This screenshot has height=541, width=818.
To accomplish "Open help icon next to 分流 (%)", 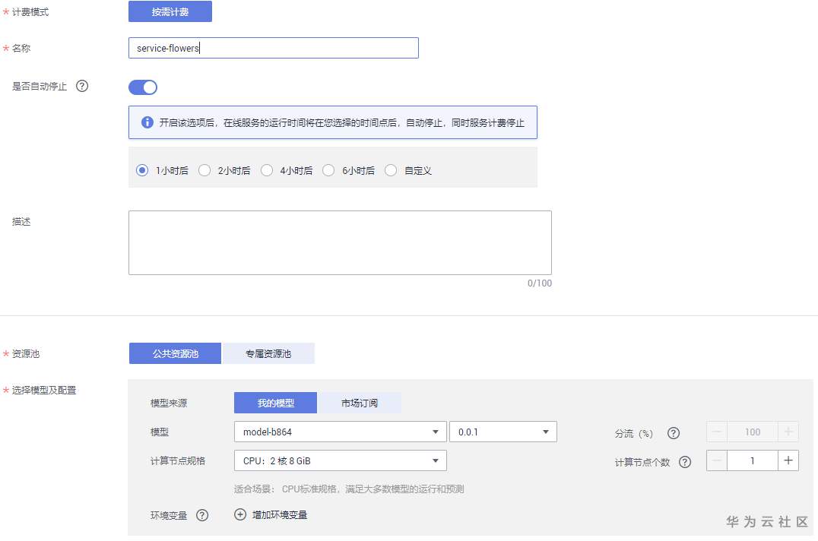I will [674, 433].
